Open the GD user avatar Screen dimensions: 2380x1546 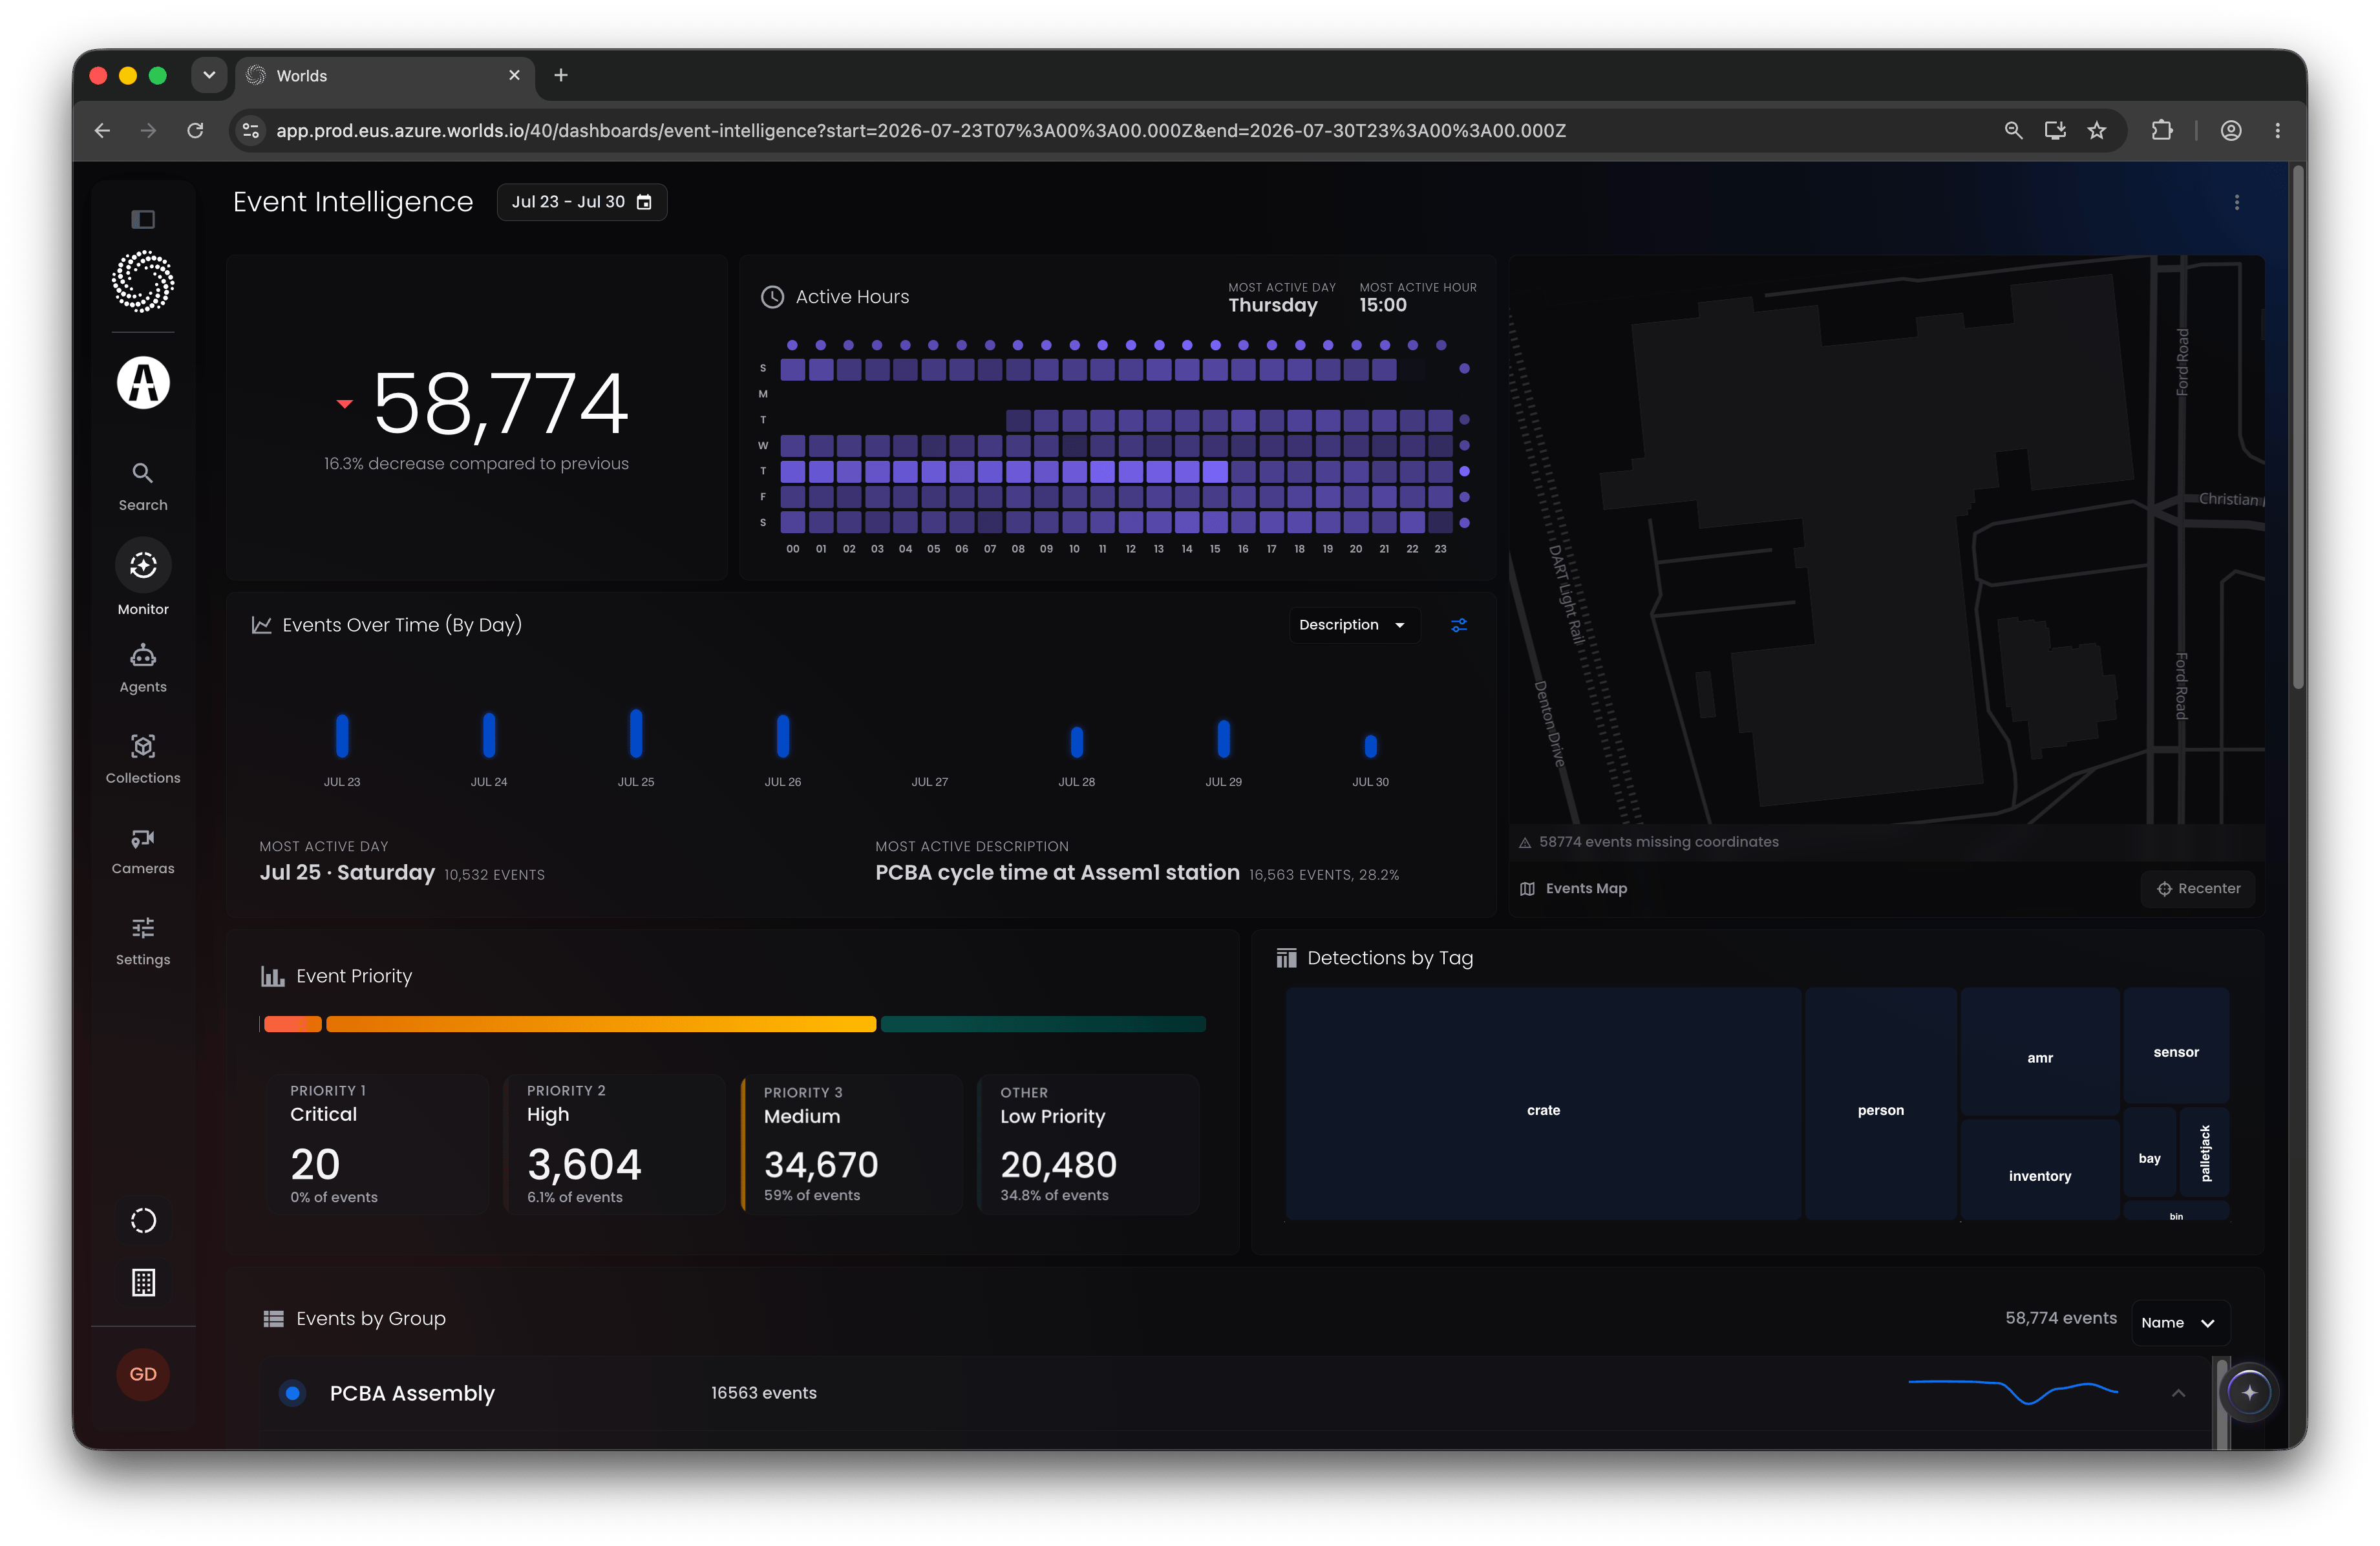click(143, 1374)
